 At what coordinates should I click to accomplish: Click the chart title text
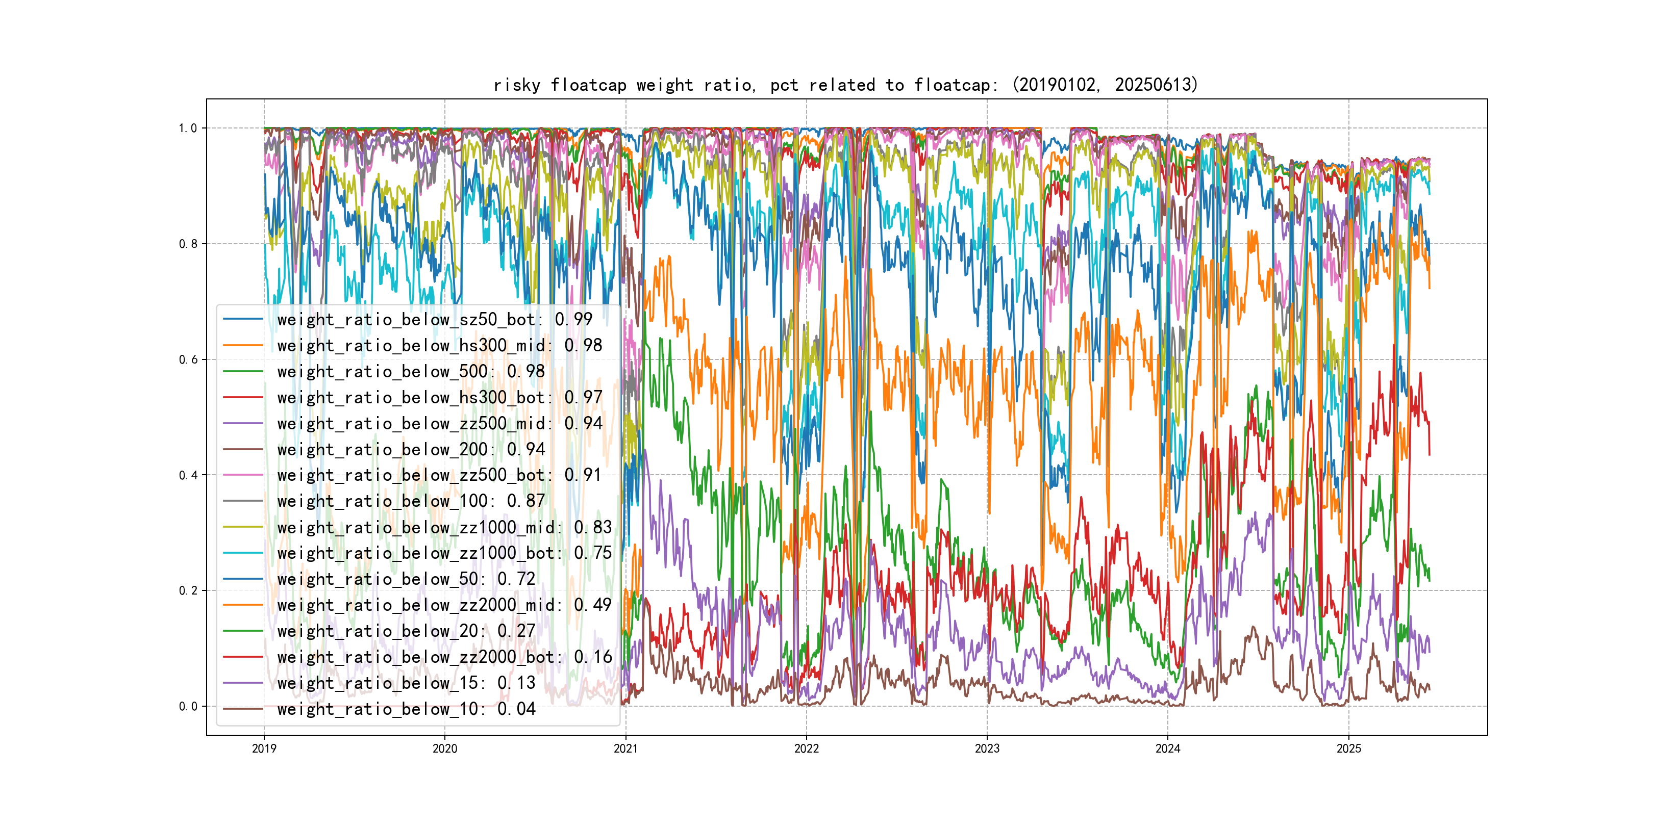click(x=845, y=85)
